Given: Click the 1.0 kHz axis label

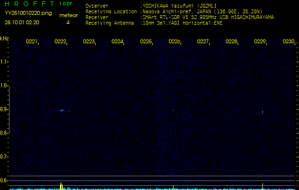Looking at the screenshot, I should (4, 85).
